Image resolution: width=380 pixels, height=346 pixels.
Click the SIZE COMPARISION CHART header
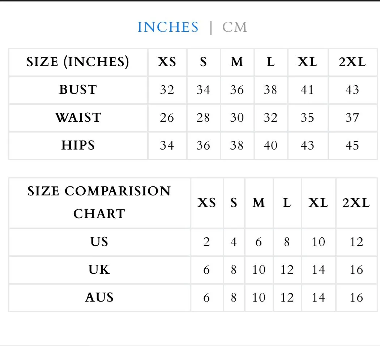pos(99,202)
